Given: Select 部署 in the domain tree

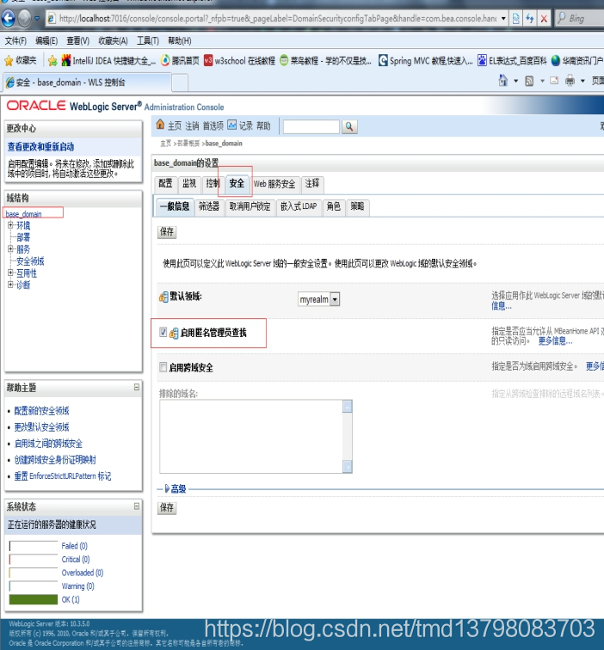Looking at the screenshot, I should [23, 237].
